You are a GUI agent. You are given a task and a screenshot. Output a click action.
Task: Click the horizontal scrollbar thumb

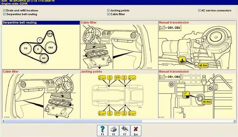tap(73, 121)
